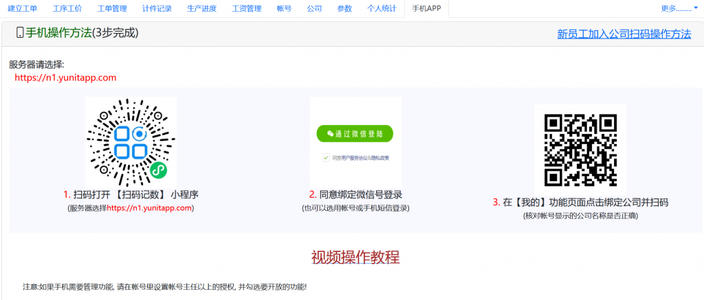Click the 通过微信登陆 green button
Image resolution: width=704 pixels, height=300 pixels.
355,133
